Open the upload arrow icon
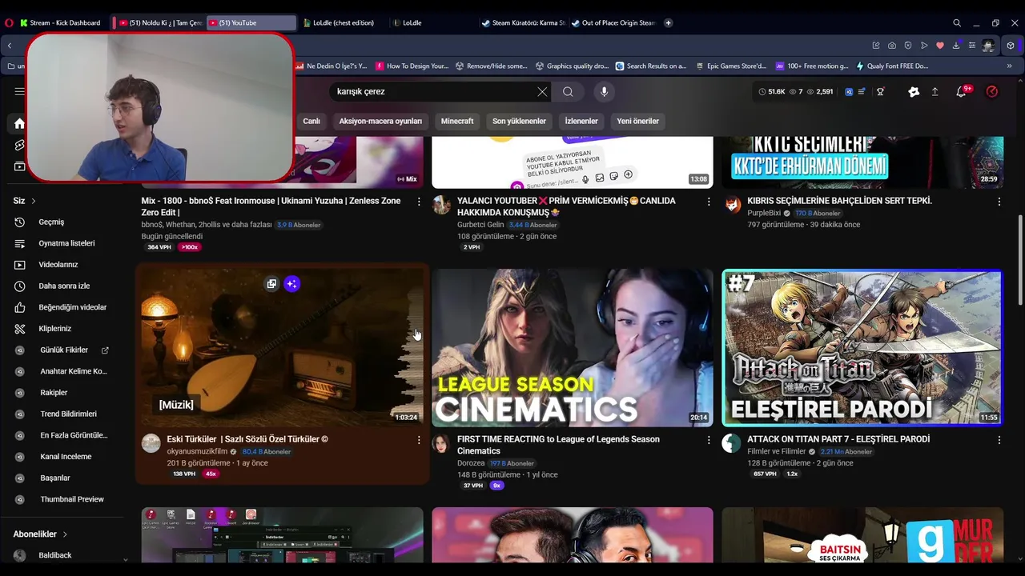The width and height of the screenshot is (1025, 576). click(935, 91)
